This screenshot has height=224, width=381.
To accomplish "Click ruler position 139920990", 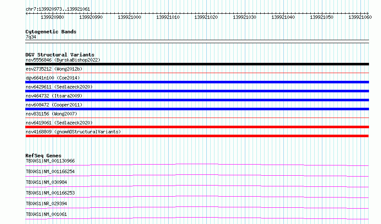I will pos(91,17).
